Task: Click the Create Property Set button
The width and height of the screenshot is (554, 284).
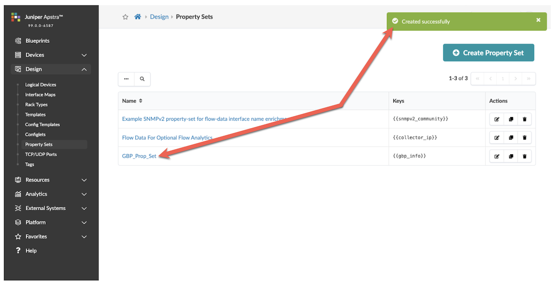Action: tap(488, 53)
